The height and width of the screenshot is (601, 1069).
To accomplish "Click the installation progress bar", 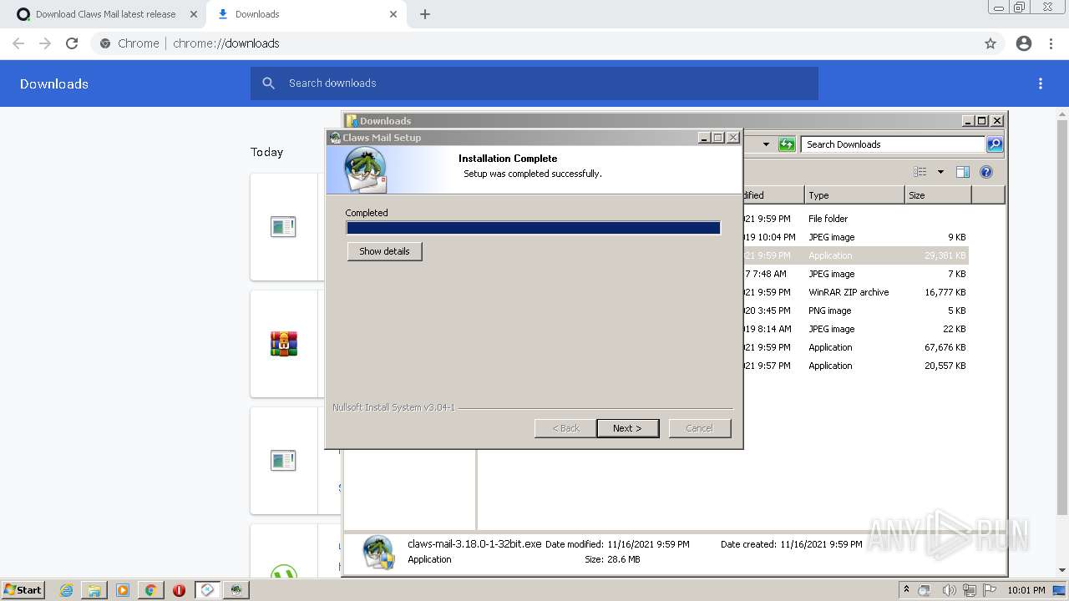I will (x=533, y=228).
